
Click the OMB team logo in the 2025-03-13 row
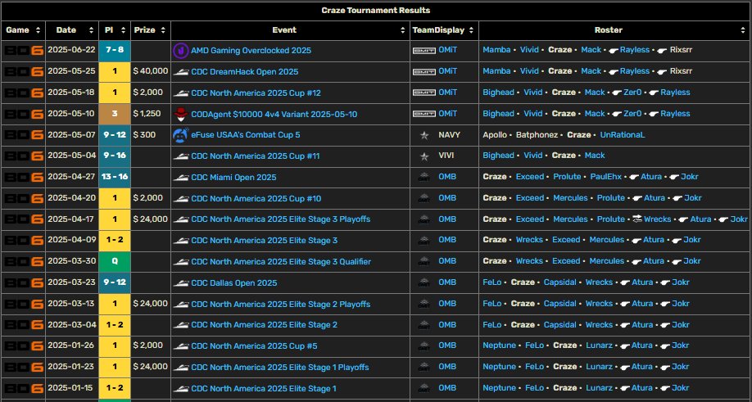click(424, 304)
